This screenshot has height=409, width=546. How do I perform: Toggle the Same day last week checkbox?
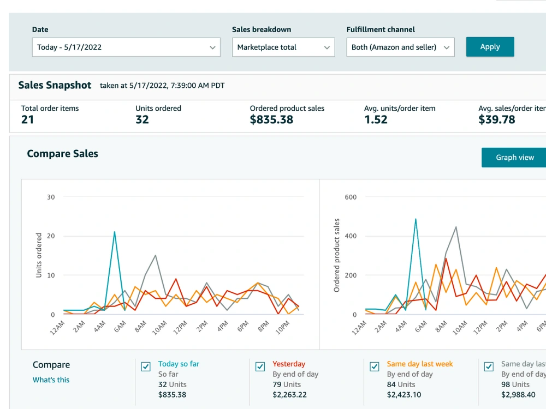pos(375,366)
